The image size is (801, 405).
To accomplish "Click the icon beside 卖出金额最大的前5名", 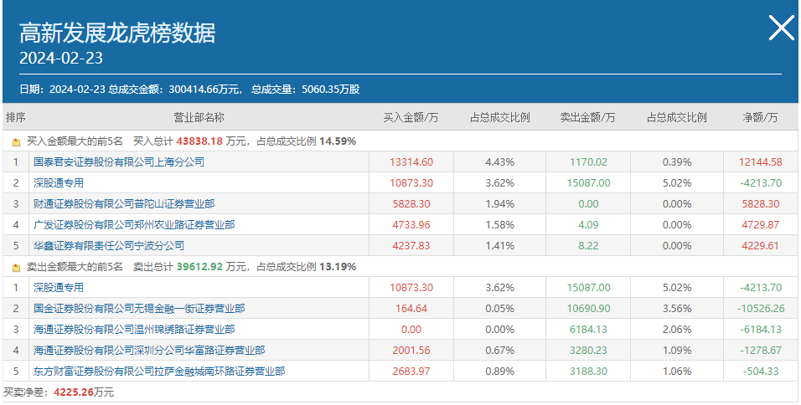I will (x=17, y=267).
